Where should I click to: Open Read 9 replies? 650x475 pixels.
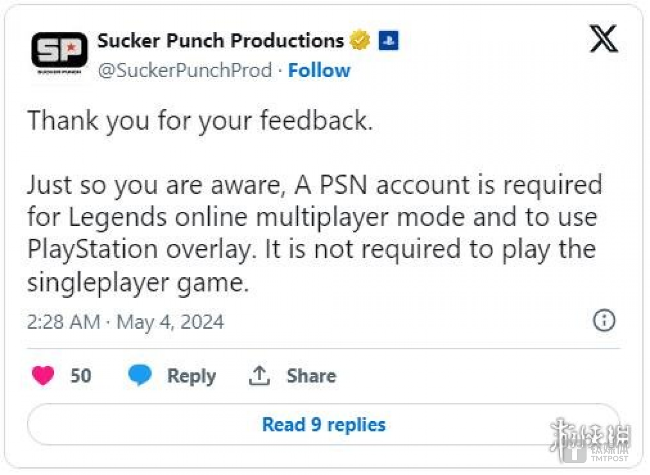tap(323, 424)
